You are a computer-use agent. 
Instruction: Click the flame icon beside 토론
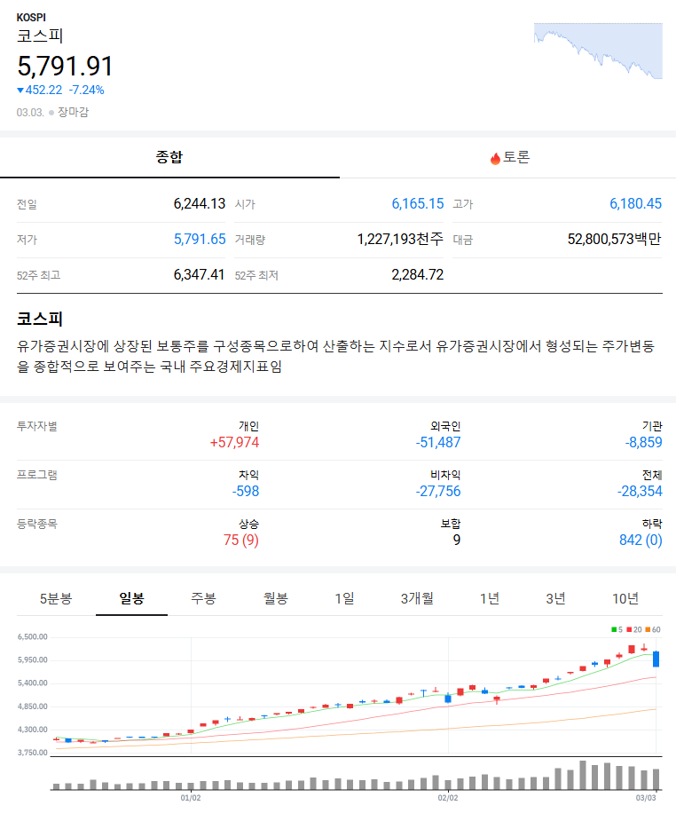pos(495,158)
